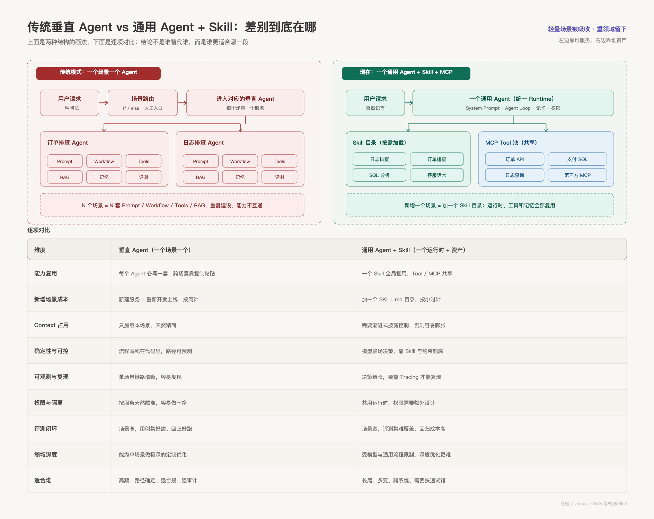The width and height of the screenshot is (654, 519).
Task: Click '一个通用 Agent（统一 Runtime）' box
Action: pyautogui.click(x=513, y=103)
